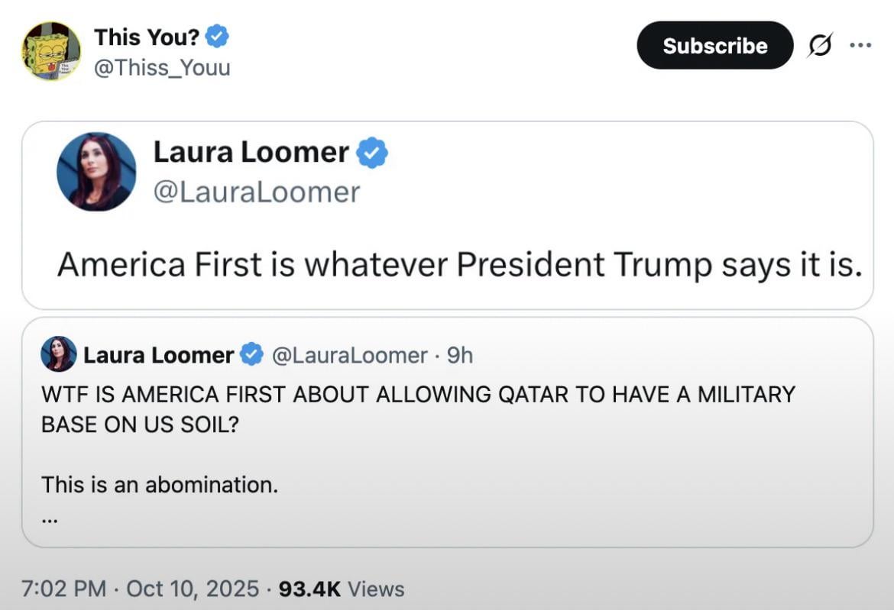Open the Grok explain-post icon

[821, 46]
